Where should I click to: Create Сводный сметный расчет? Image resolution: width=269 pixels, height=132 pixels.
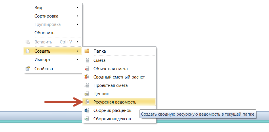[x=119, y=77]
